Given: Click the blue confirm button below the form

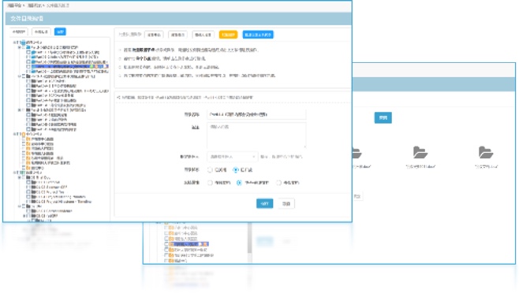Looking at the screenshot, I should tap(264, 203).
